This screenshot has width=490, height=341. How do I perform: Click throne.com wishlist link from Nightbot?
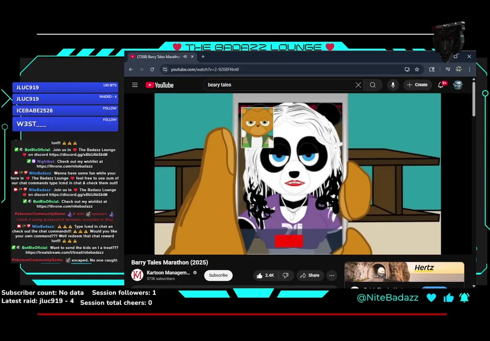point(64,166)
